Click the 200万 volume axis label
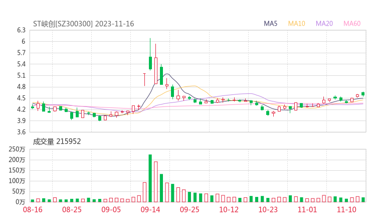 (x=17, y=160)
